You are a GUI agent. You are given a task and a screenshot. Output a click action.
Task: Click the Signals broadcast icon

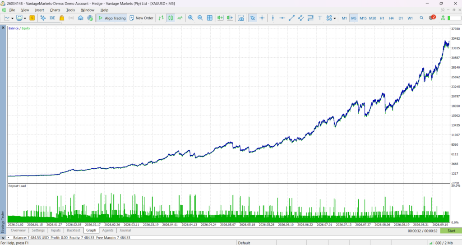pos(71,18)
